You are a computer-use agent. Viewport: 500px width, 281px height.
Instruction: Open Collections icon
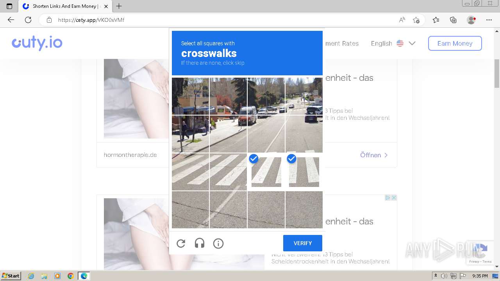coord(453,20)
